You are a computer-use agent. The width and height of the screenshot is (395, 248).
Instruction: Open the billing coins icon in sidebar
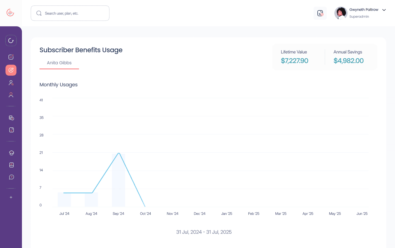11,118
